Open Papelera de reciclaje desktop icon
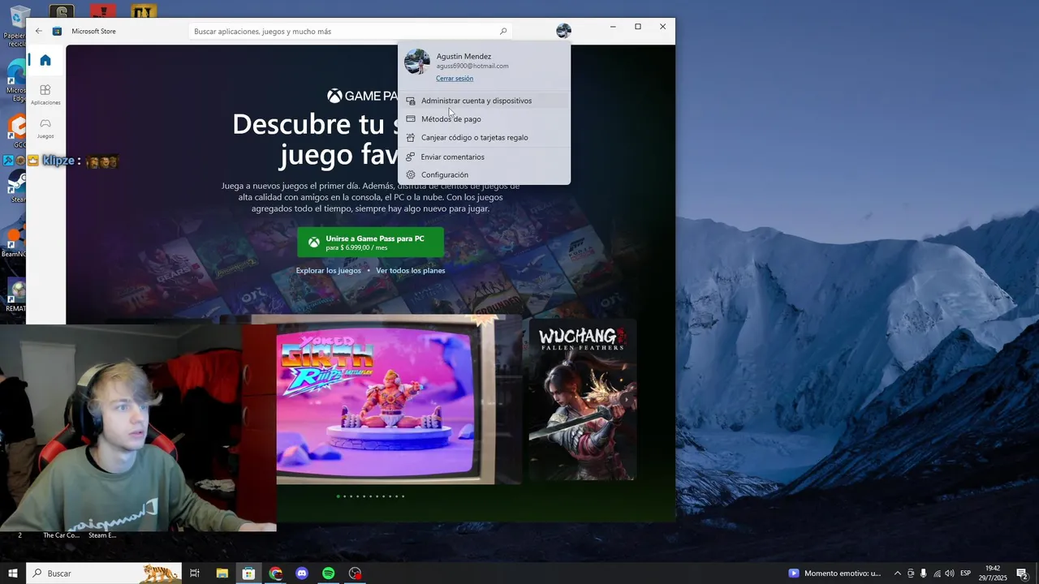The image size is (1039, 584). point(15,26)
